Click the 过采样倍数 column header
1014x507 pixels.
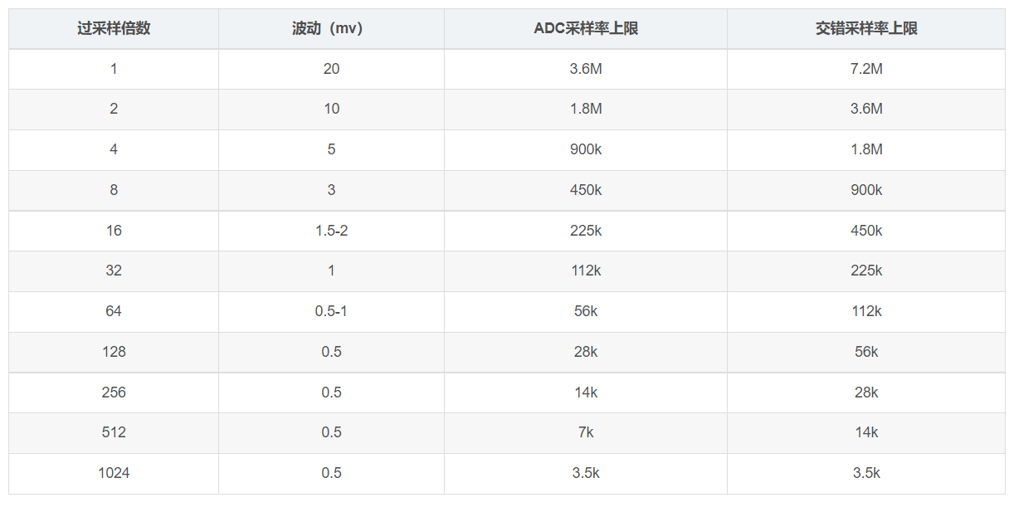click(x=114, y=28)
